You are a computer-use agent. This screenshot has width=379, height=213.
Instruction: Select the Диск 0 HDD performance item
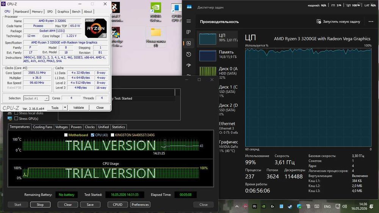tap(218, 72)
